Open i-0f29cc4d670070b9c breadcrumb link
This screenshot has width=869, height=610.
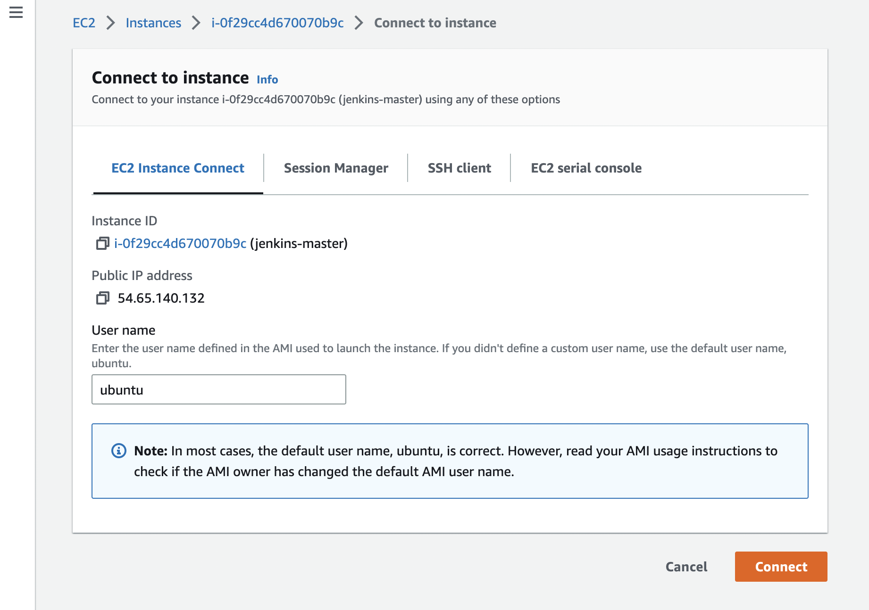tap(277, 23)
